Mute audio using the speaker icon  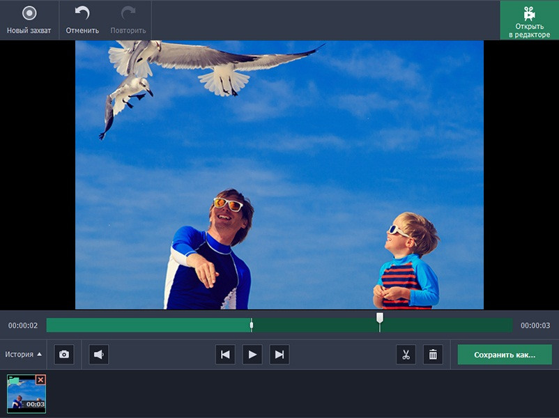coord(99,355)
